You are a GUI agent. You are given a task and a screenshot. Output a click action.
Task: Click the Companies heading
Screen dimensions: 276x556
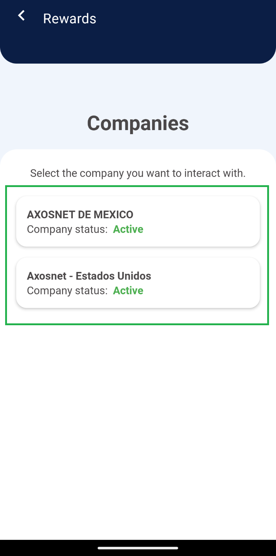click(138, 123)
